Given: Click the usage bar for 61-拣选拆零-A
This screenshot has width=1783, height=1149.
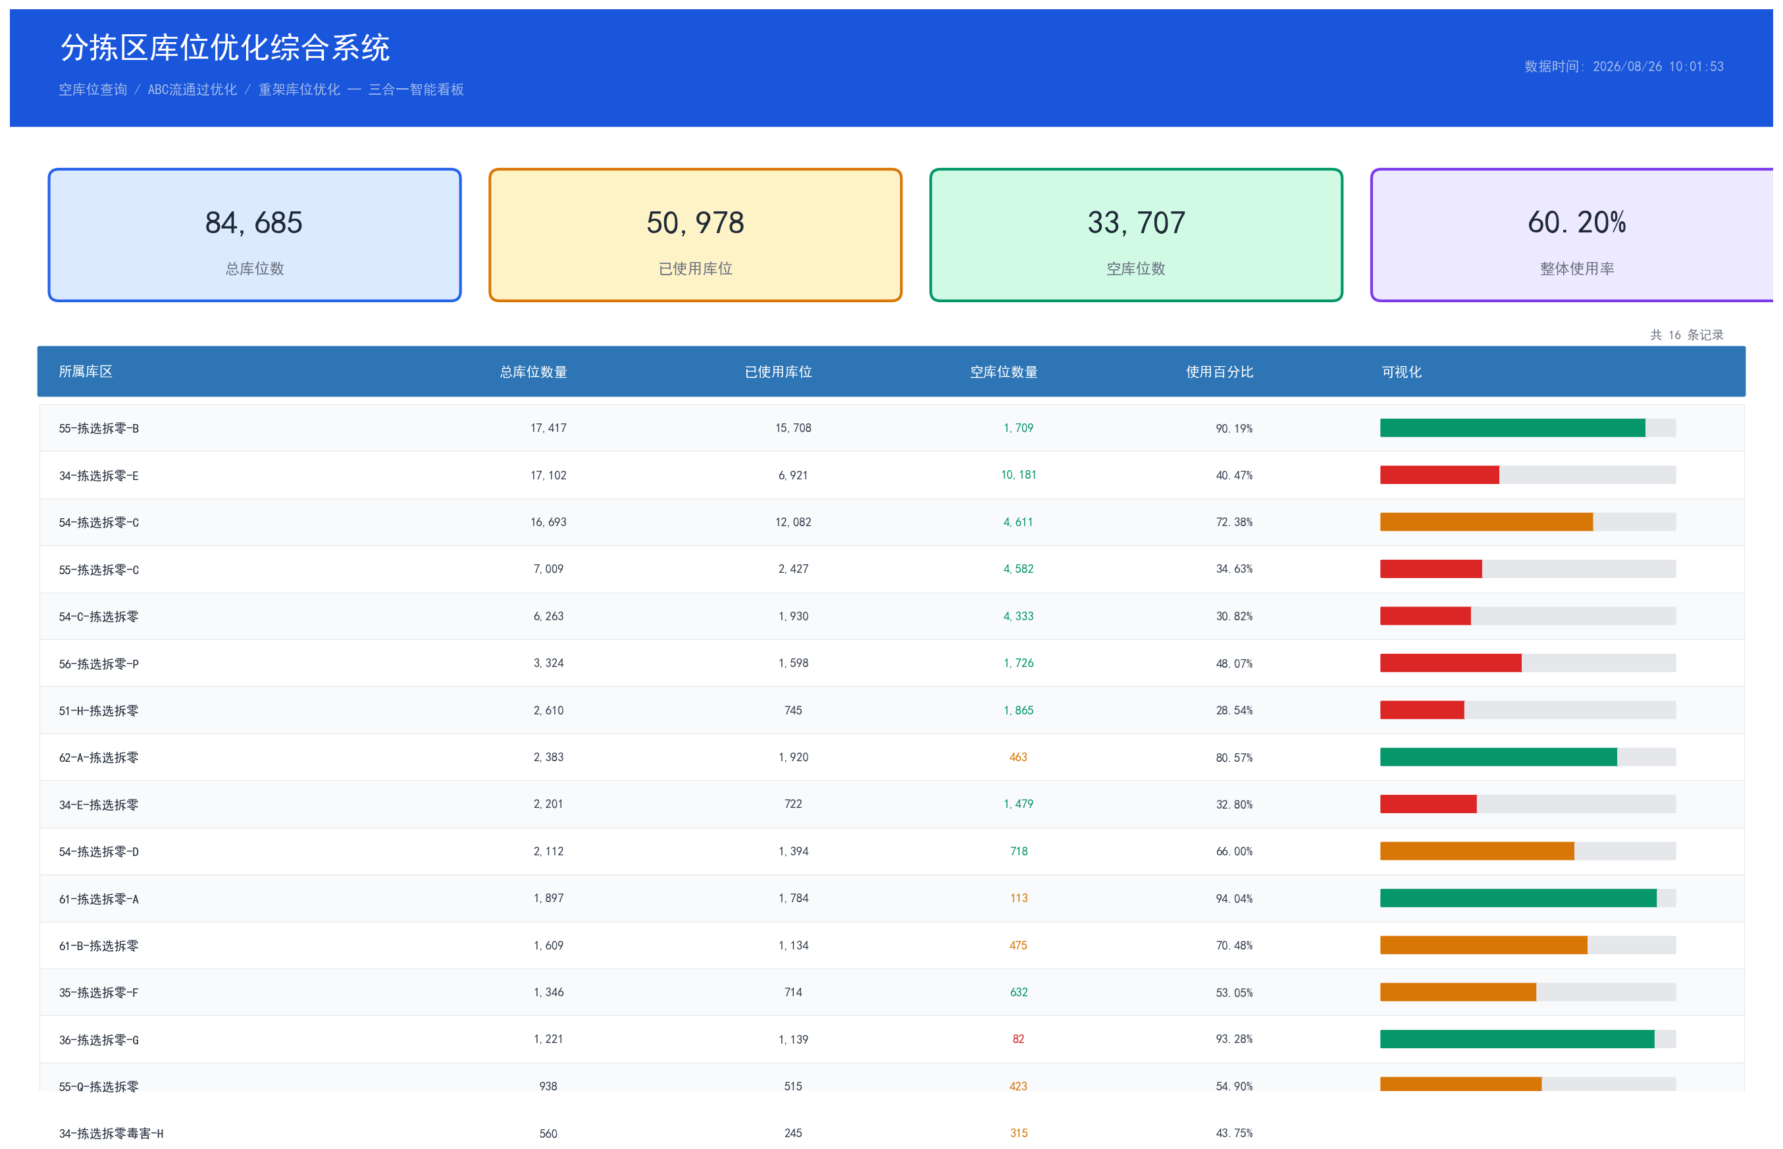Looking at the screenshot, I should (x=1527, y=898).
